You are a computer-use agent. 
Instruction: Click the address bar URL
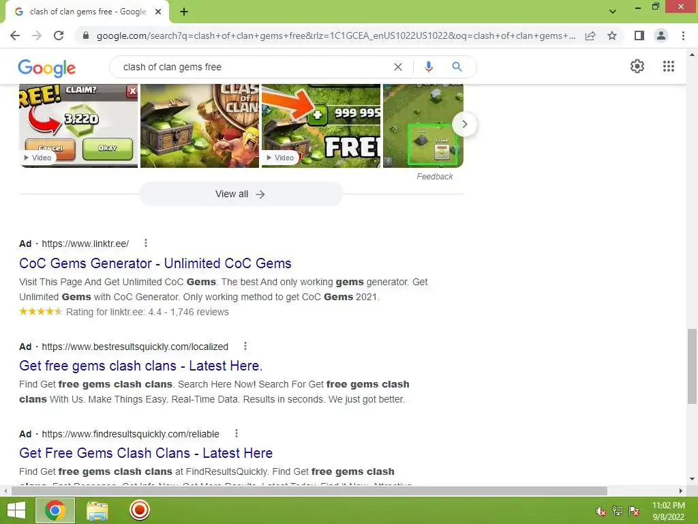(x=335, y=35)
